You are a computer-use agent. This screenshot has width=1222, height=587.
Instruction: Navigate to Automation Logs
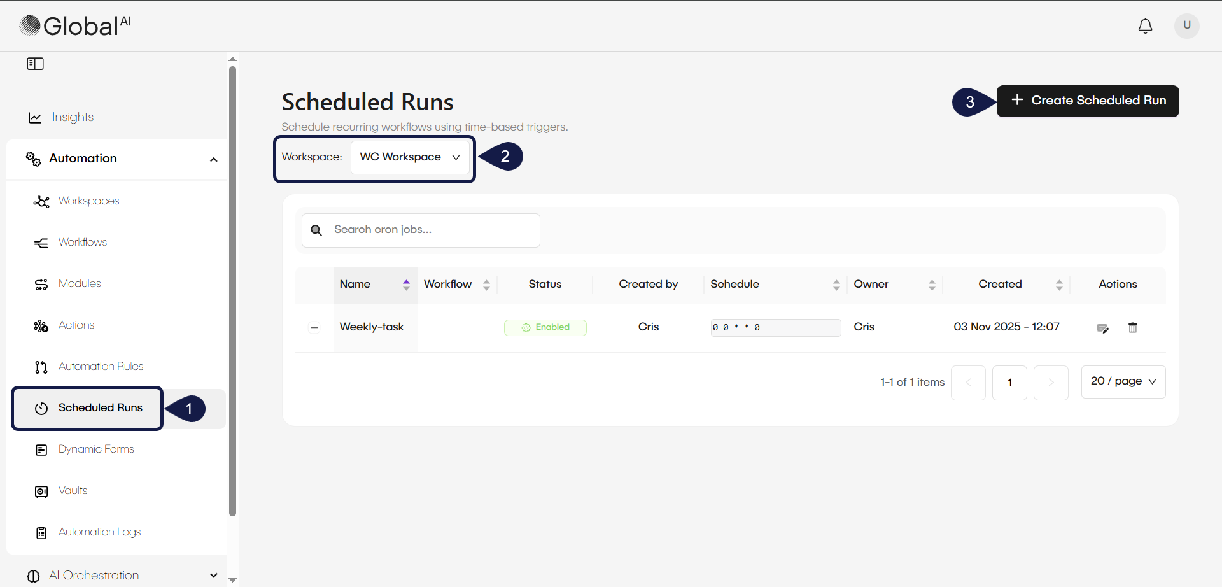tap(99, 532)
